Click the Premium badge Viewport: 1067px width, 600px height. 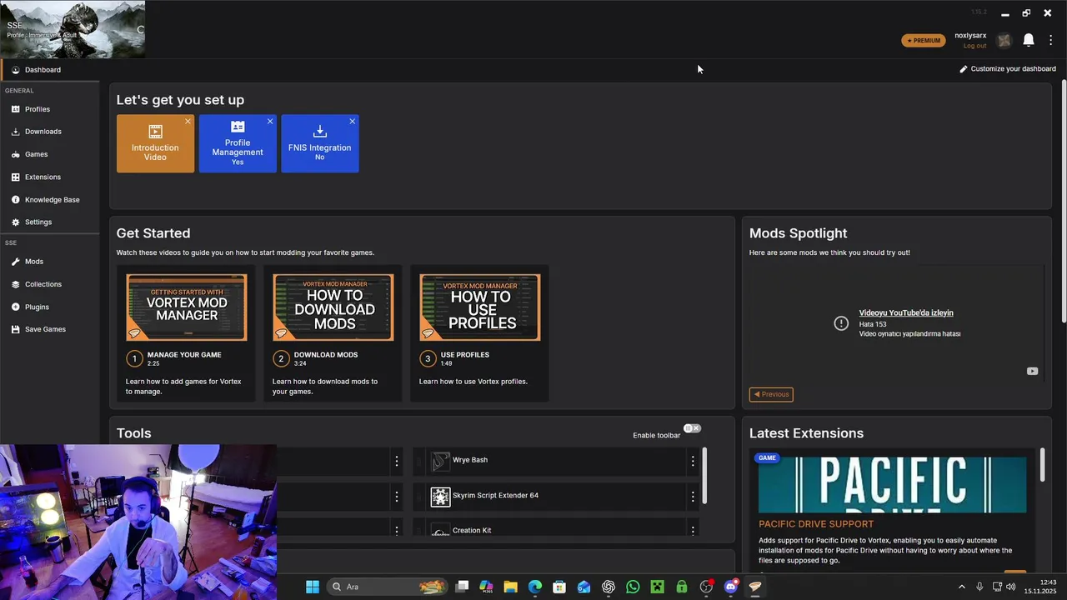point(924,40)
